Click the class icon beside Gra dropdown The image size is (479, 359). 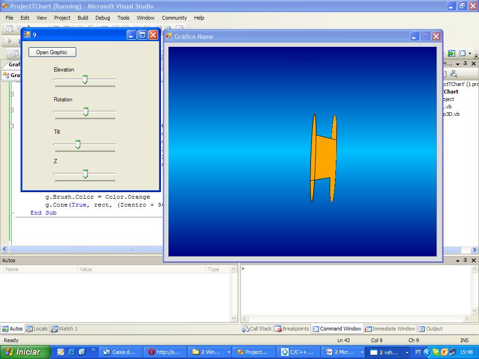(x=6, y=75)
